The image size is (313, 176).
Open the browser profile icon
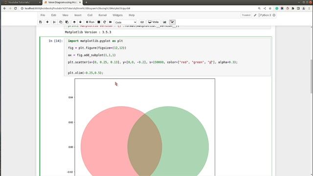(x=304, y=8)
